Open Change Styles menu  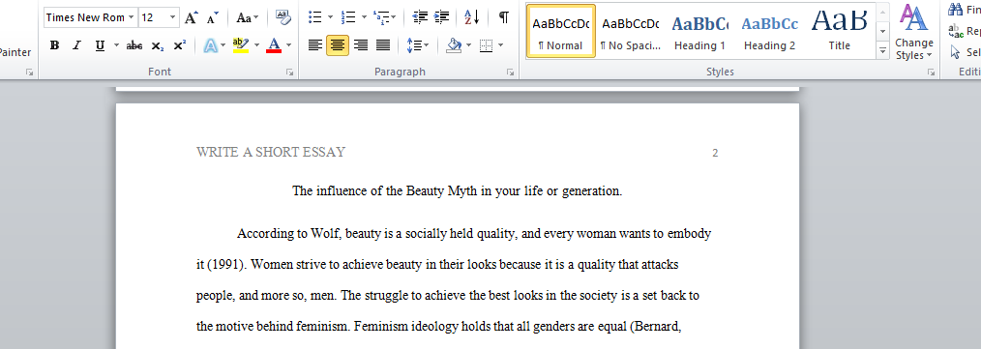click(914, 32)
